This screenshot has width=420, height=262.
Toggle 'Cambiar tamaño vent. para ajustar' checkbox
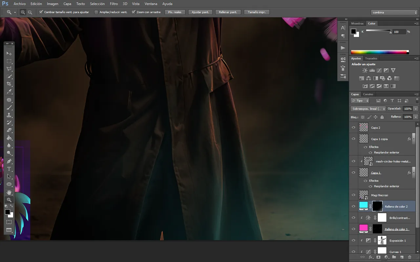[x=41, y=12]
